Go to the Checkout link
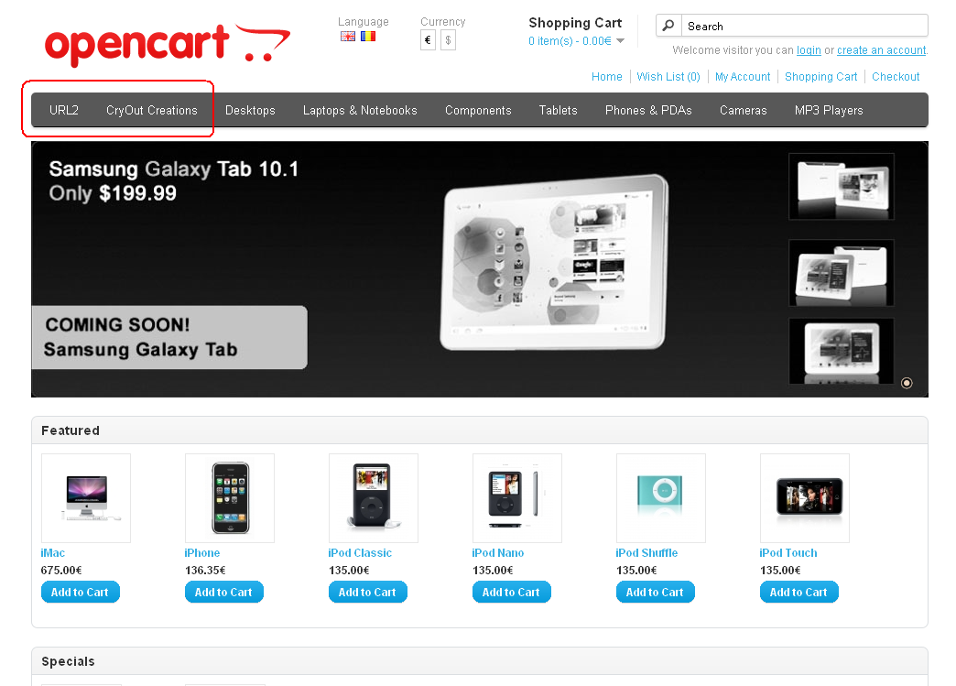Viewport: 956px width, 686px height. [x=895, y=76]
